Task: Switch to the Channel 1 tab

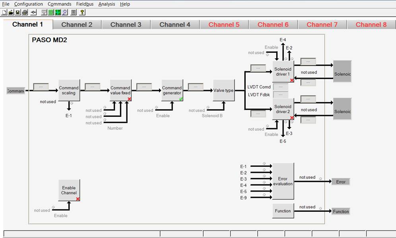Action: coord(28,25)
